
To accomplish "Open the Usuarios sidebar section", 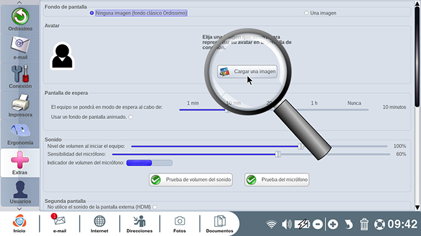I will [20, 192].
